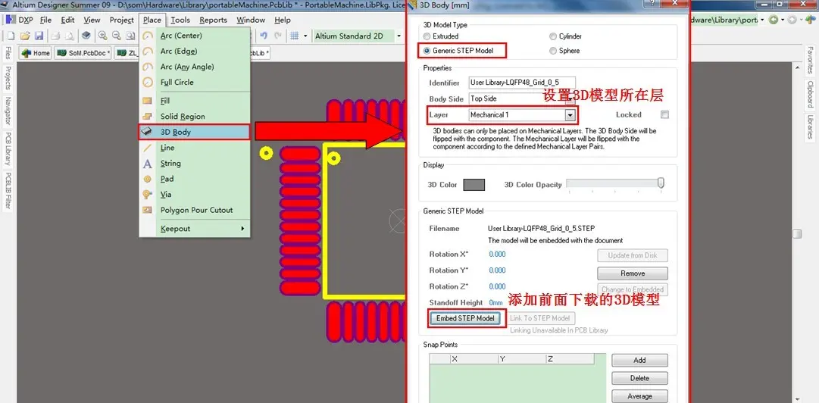This screenshot has height=403, width=819.
Task: Click the Remove button
Action: [633, 273]
